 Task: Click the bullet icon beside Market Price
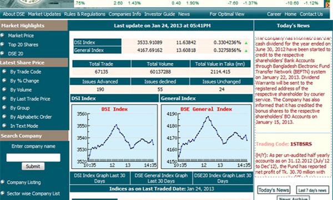pos(2,36)
